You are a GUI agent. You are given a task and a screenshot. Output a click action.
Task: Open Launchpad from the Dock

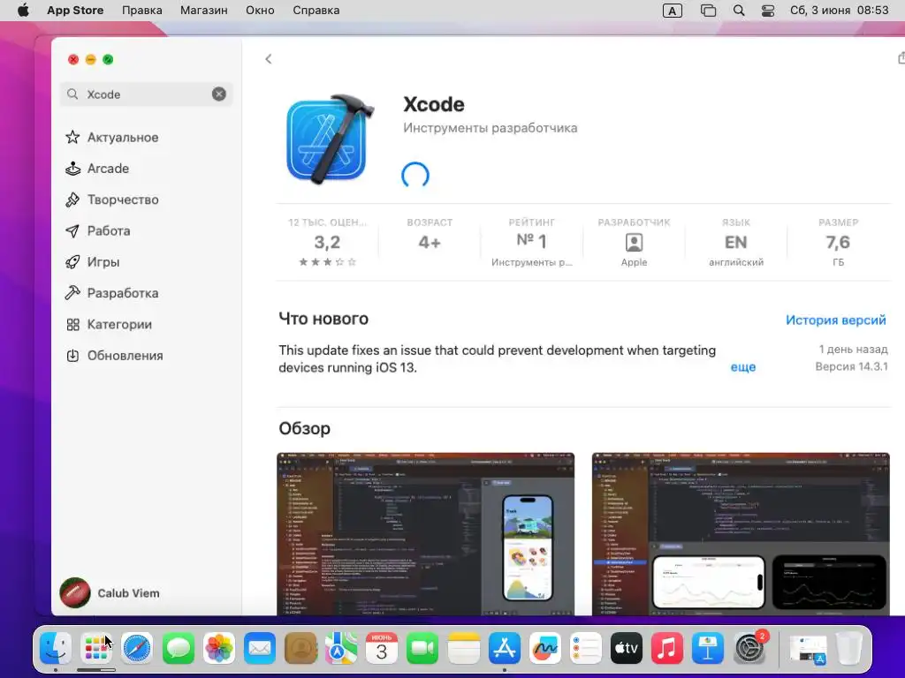[96, 648]
